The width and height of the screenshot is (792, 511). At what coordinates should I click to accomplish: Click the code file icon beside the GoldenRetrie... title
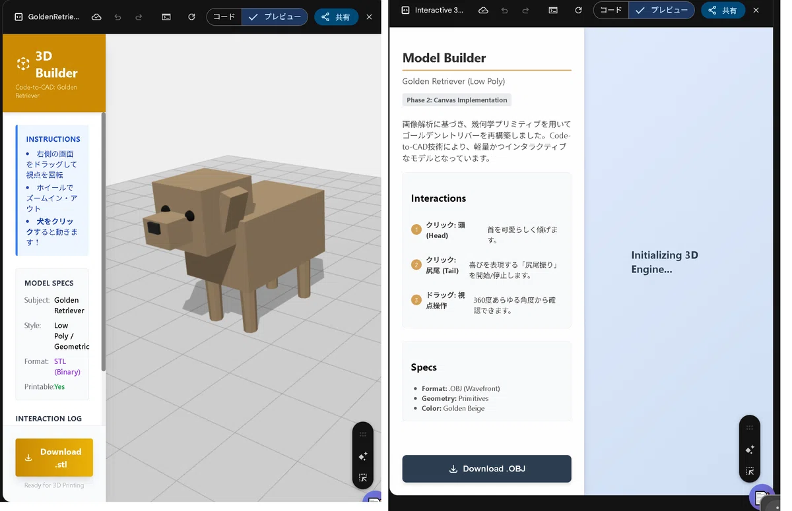pos(18,17)
